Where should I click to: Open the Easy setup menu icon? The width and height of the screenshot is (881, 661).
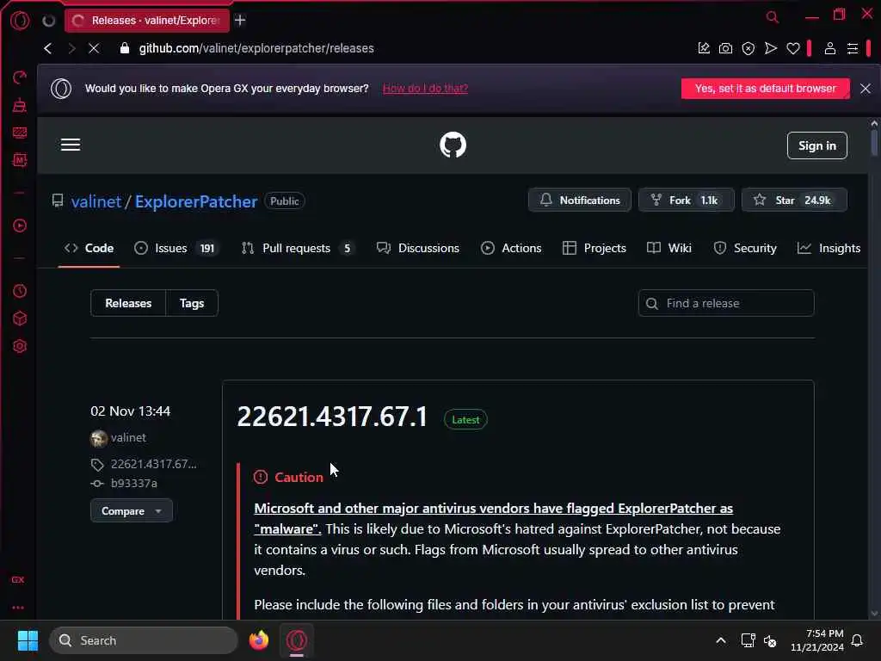(853, 48)
